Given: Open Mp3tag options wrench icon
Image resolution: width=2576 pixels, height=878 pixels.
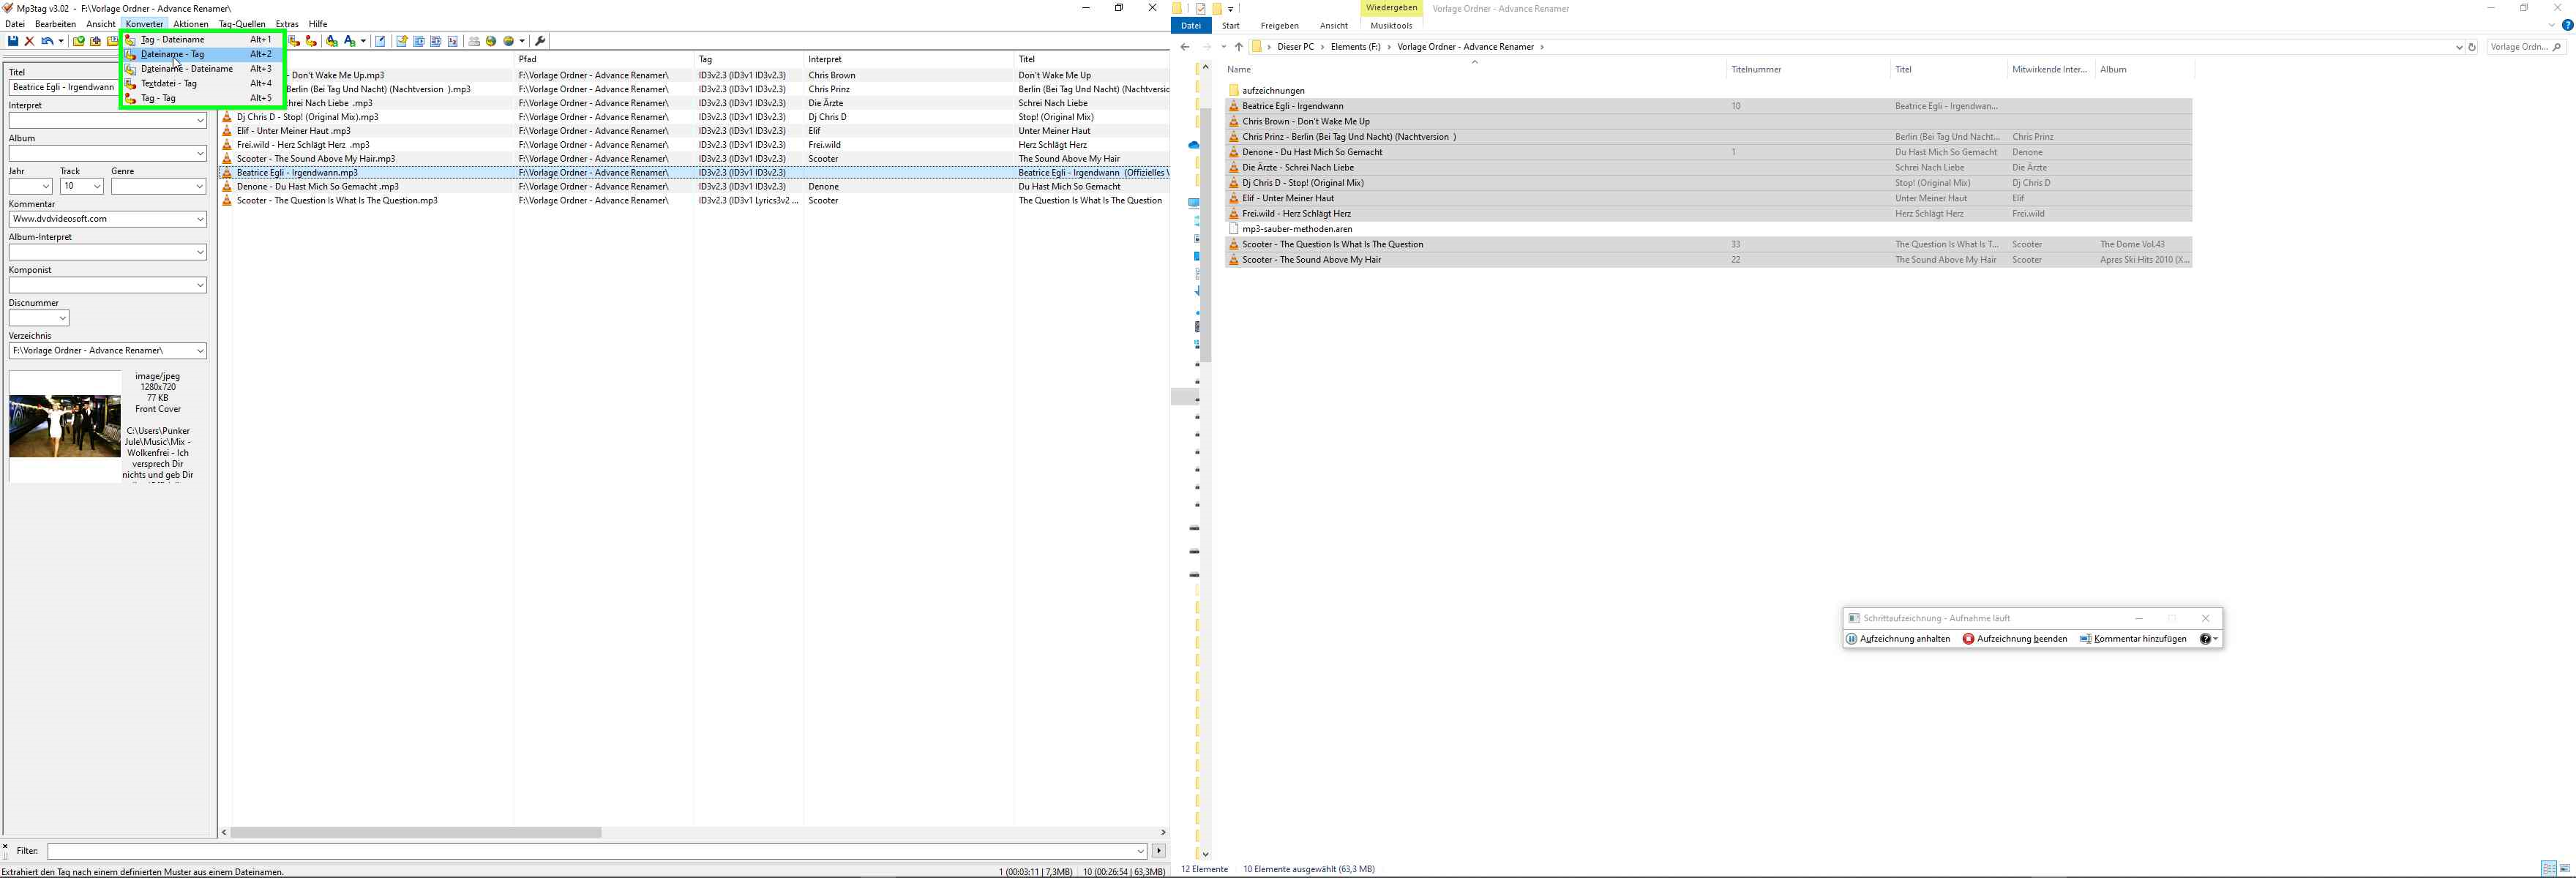Looking at the screenshot, I should [541, 41].
